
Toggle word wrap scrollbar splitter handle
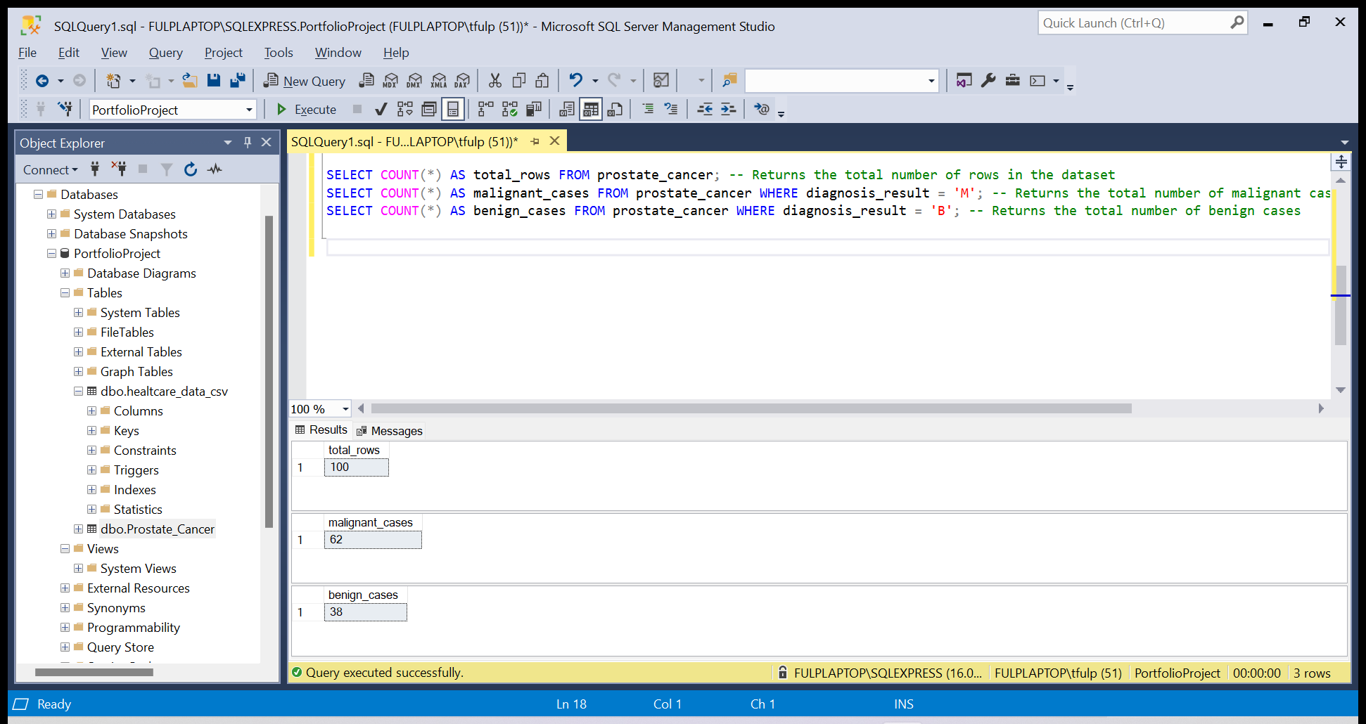(x=1341, y=162)
